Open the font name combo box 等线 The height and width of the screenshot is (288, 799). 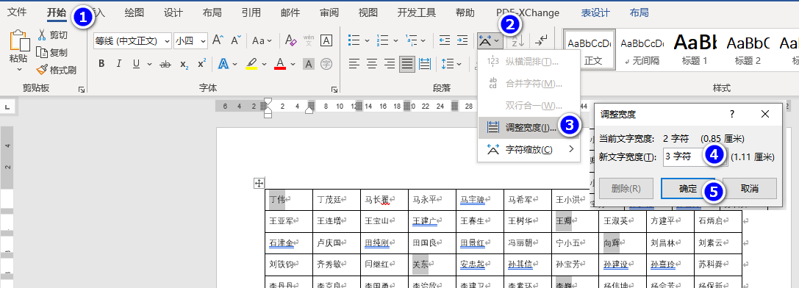tap(132, 41)
